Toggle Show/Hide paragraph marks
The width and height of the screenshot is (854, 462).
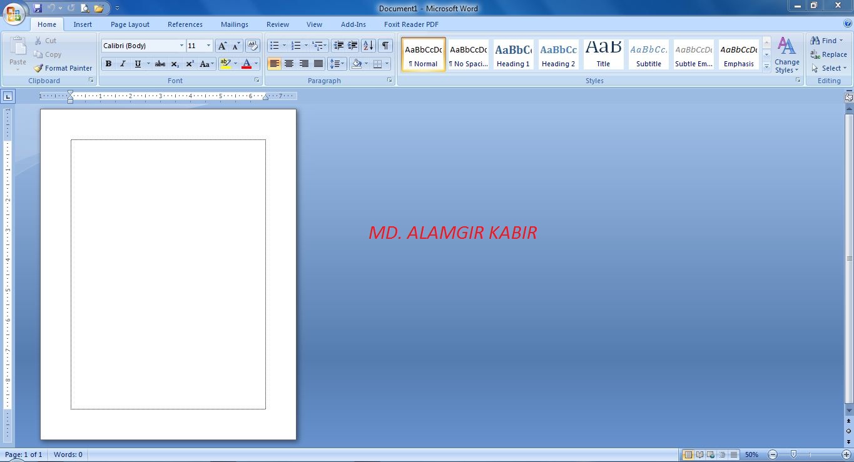[x=385, y=46]
